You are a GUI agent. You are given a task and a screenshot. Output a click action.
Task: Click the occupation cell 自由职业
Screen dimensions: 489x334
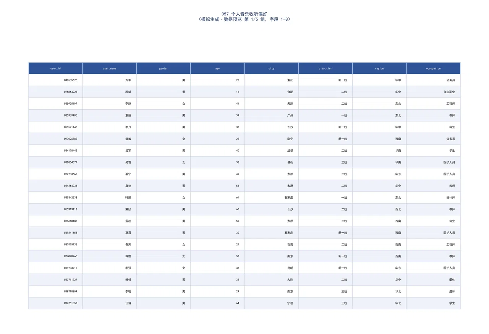point(433,92)
